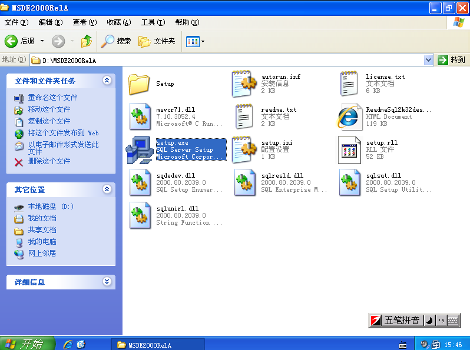The image size is (470, 350).
Task: Select the license.txt file icon
Action: [349, 84]
